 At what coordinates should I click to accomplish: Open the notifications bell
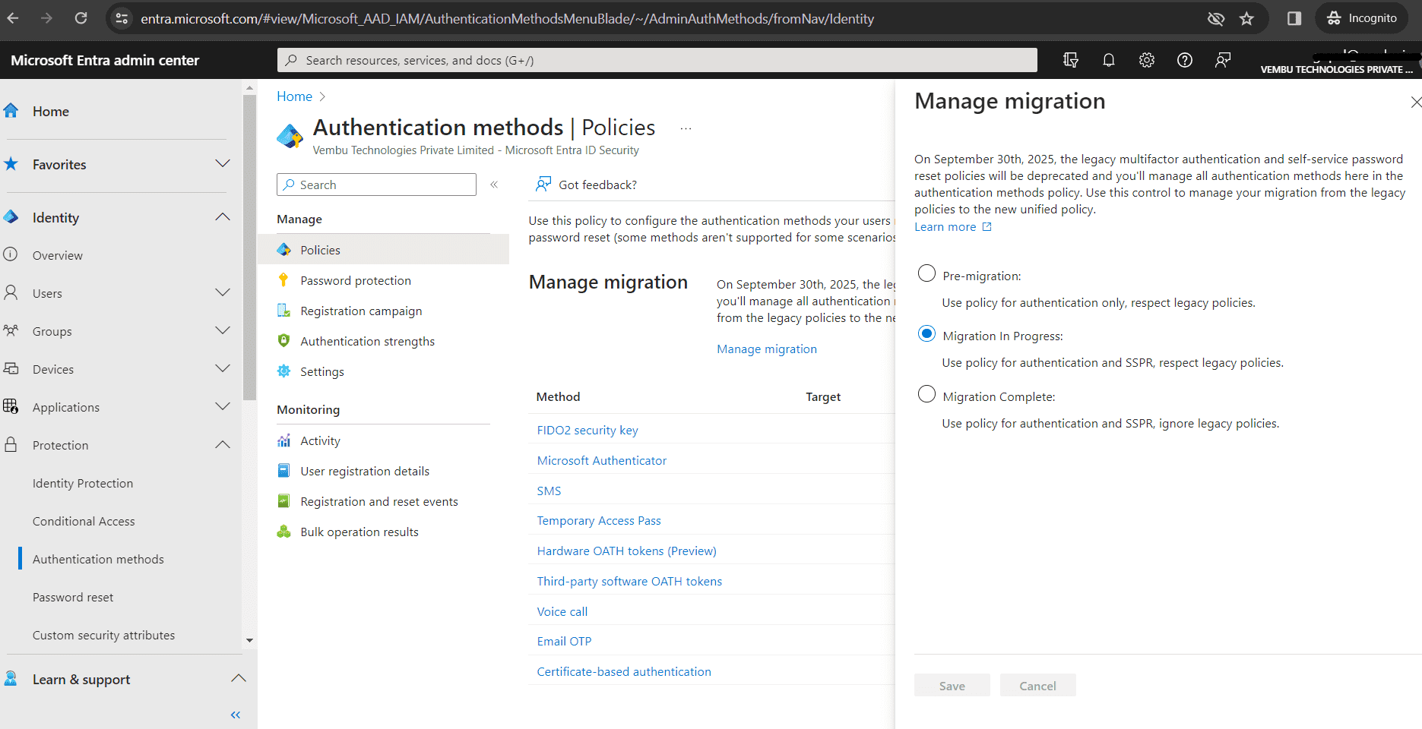pos(1109,60)
